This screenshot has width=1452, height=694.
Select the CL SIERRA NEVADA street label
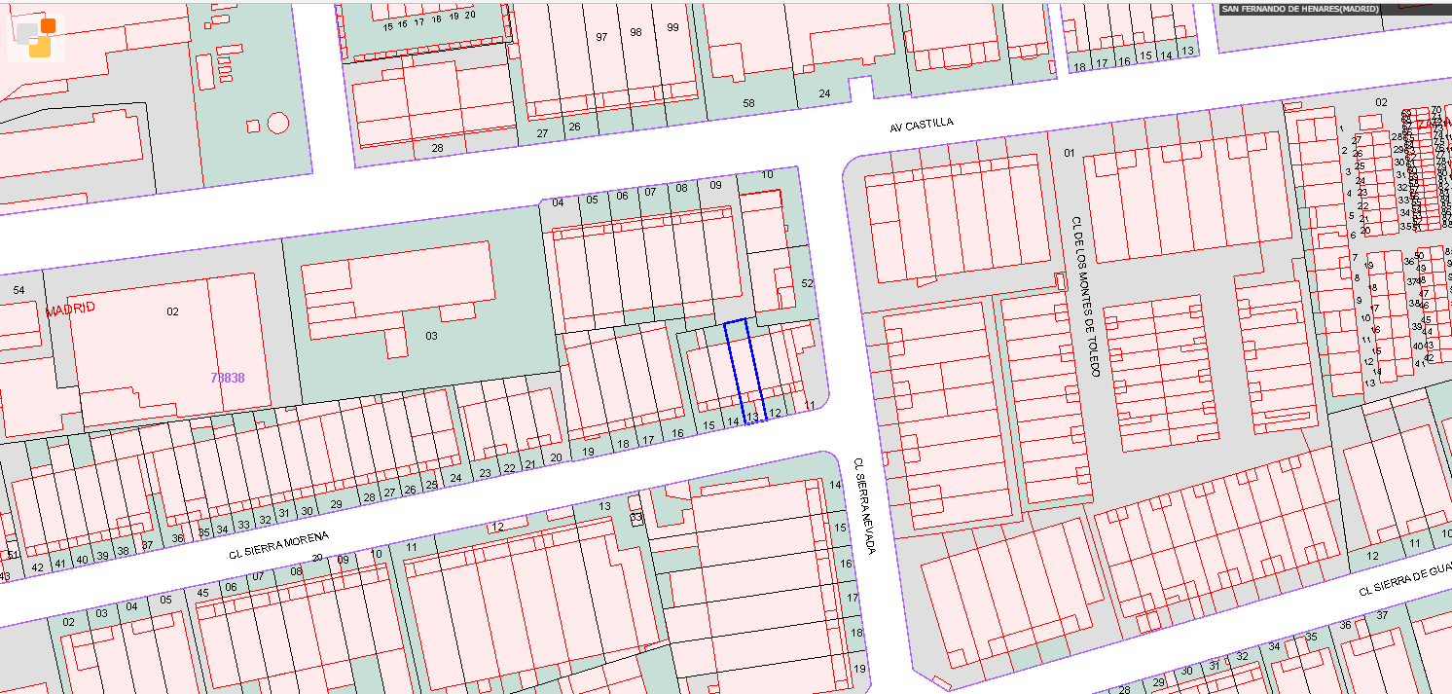click(864, 506)
